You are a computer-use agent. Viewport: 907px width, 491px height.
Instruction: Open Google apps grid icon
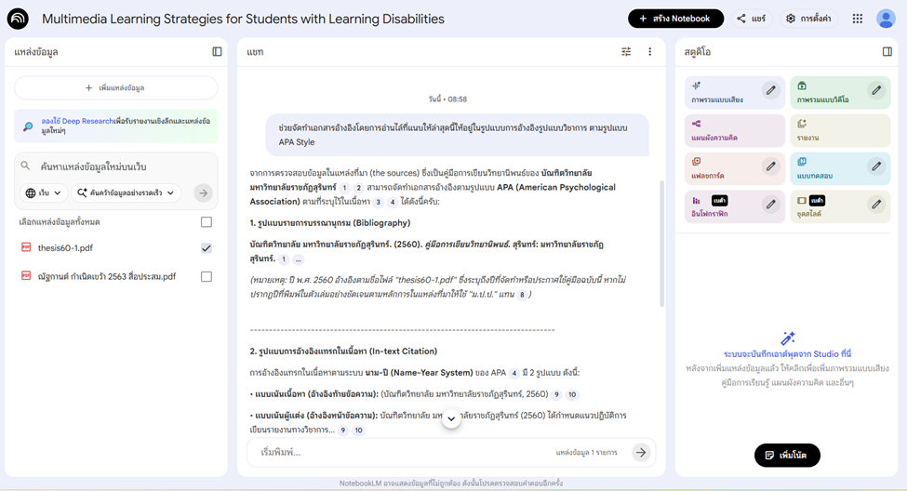coord(857,19)
